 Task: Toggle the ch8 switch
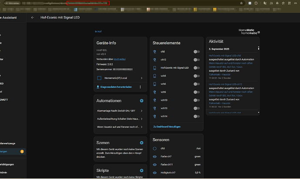coord(197,52)
